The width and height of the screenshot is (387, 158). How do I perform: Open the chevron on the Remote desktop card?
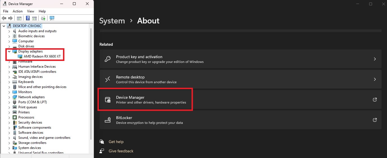pos(375,79)
